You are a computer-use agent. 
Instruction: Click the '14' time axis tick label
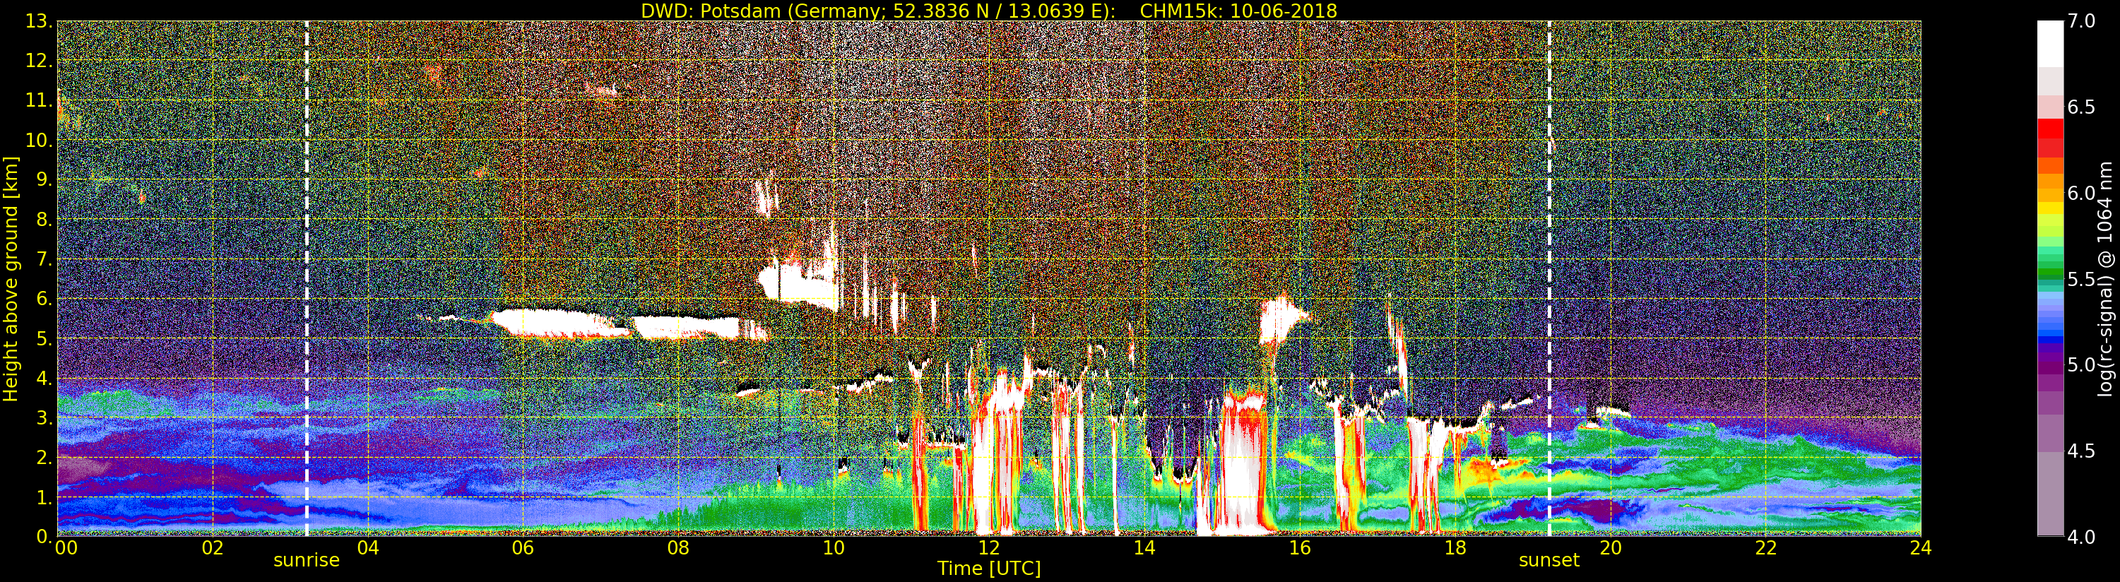coord(1144,548)
